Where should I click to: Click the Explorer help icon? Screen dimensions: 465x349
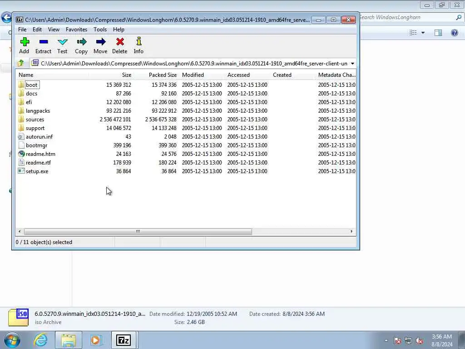pyautogui.click(x=454, y=33)
